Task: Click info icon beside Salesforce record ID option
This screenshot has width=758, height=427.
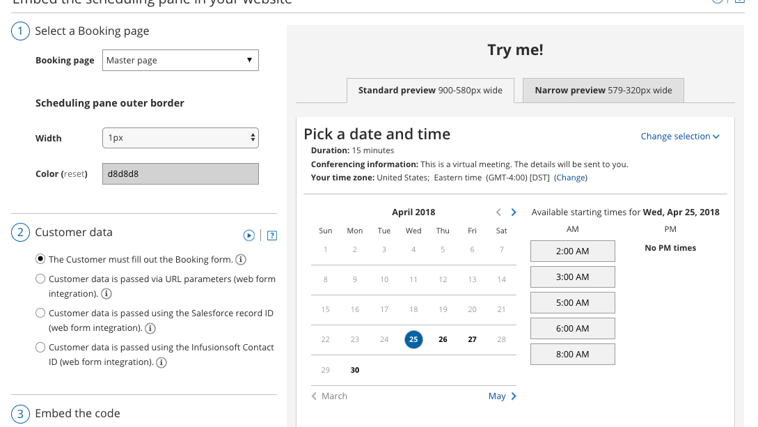Action: [150, 328]
